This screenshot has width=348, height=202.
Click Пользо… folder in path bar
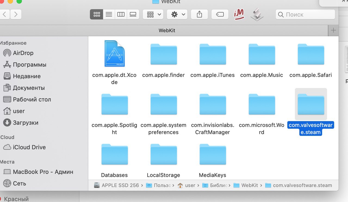159,185
